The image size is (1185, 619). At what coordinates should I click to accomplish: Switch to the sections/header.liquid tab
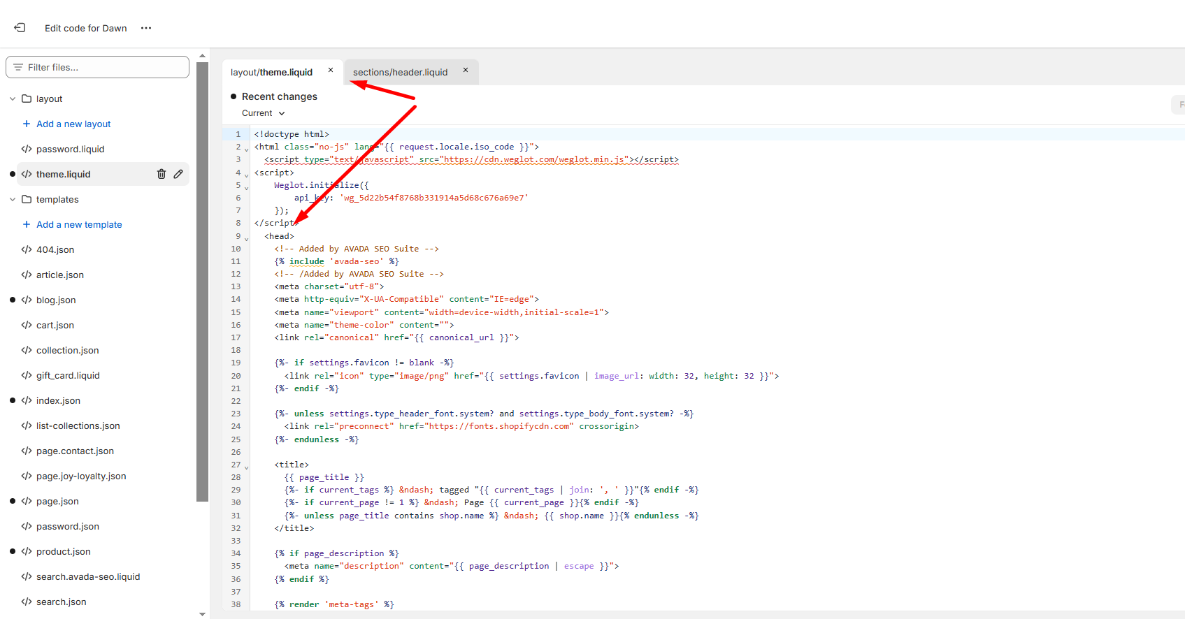pos(400,72)
